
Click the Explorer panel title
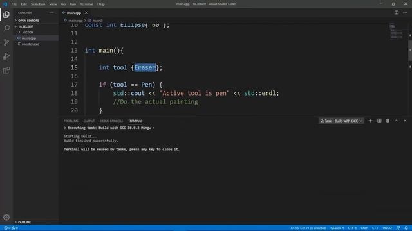[25, 13]
